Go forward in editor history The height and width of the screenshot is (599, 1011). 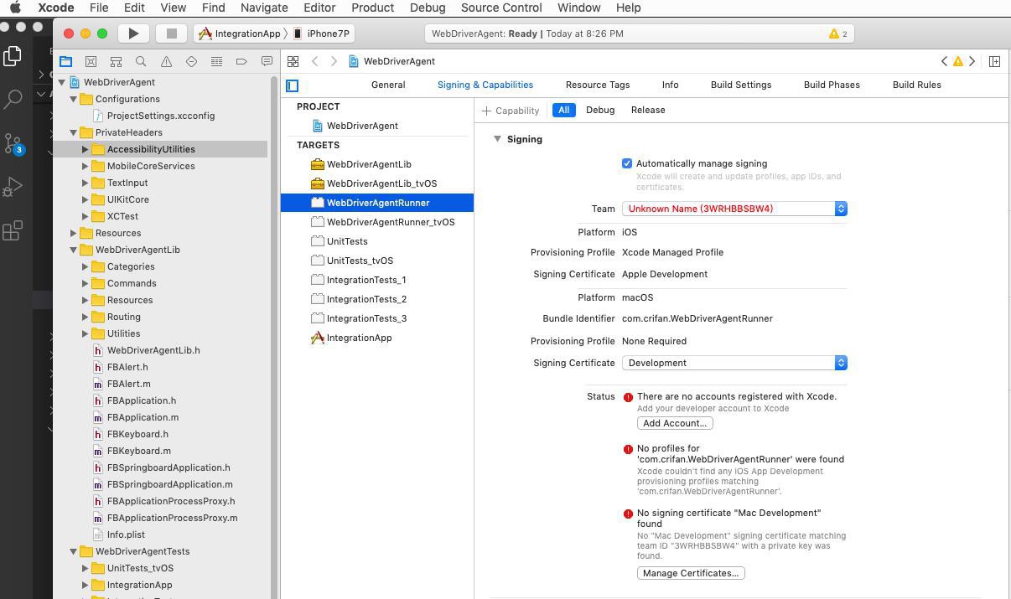tap(334, 61)
